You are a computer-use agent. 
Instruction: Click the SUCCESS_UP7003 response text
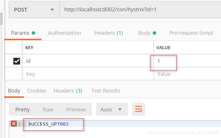pos(48,124)
